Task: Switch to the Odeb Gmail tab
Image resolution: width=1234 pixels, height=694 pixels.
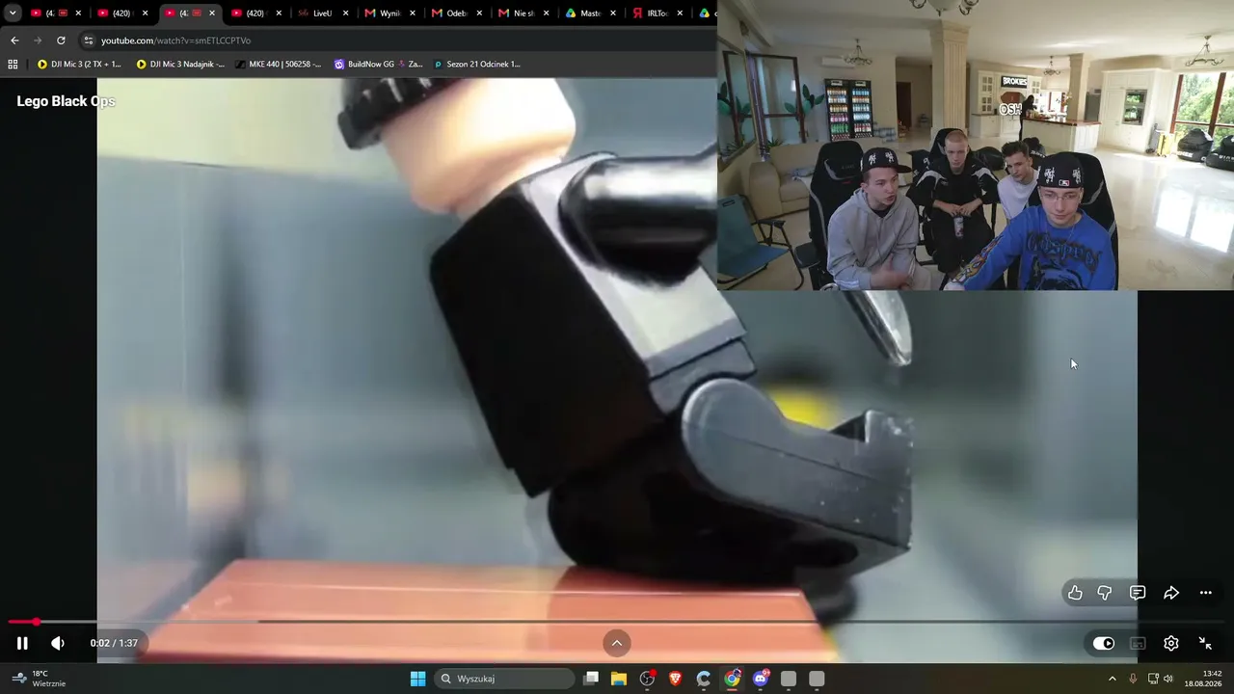Action: coord(454,13)
